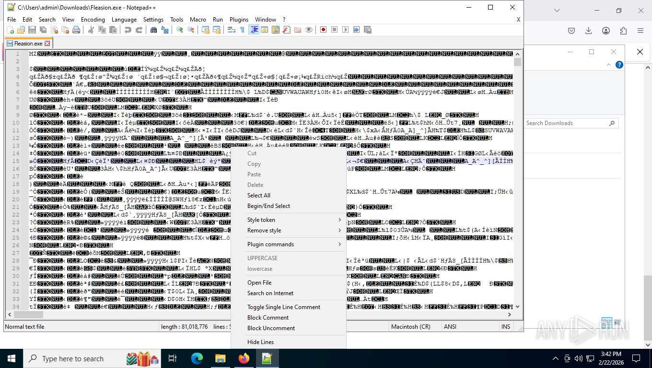
Task: Zoom in using the magnifier plus icon
Action: click(179, 30)
